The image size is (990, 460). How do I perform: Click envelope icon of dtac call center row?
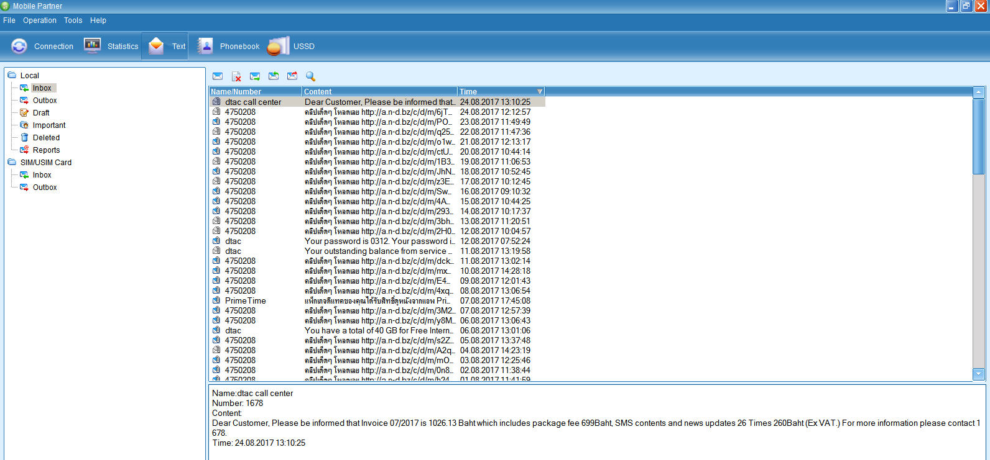(216, 102)
